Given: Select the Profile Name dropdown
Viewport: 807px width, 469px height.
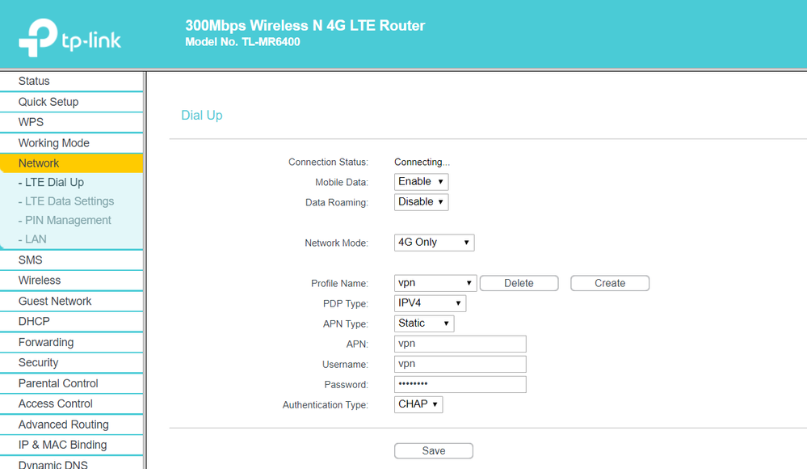Looking at the screenshot, I should [x=435, y=283].
